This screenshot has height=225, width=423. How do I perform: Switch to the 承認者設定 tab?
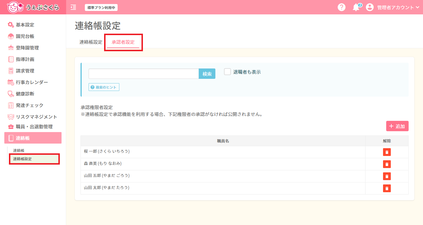pyautogui.click(x=123, y=42)
